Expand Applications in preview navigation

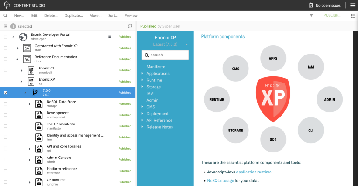click(142, 73)
